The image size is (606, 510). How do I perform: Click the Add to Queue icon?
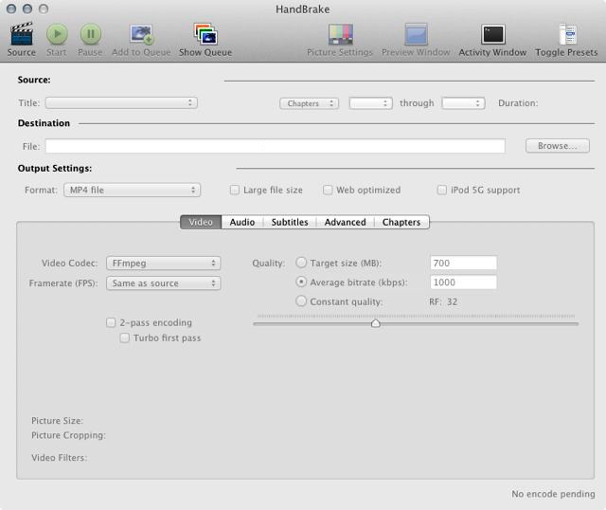tap(141, 34)
